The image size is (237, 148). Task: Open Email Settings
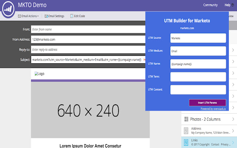54,16
